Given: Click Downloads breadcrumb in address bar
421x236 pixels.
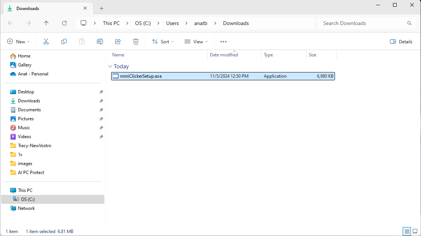Looking at the screenshot, I should pos(236,23).
